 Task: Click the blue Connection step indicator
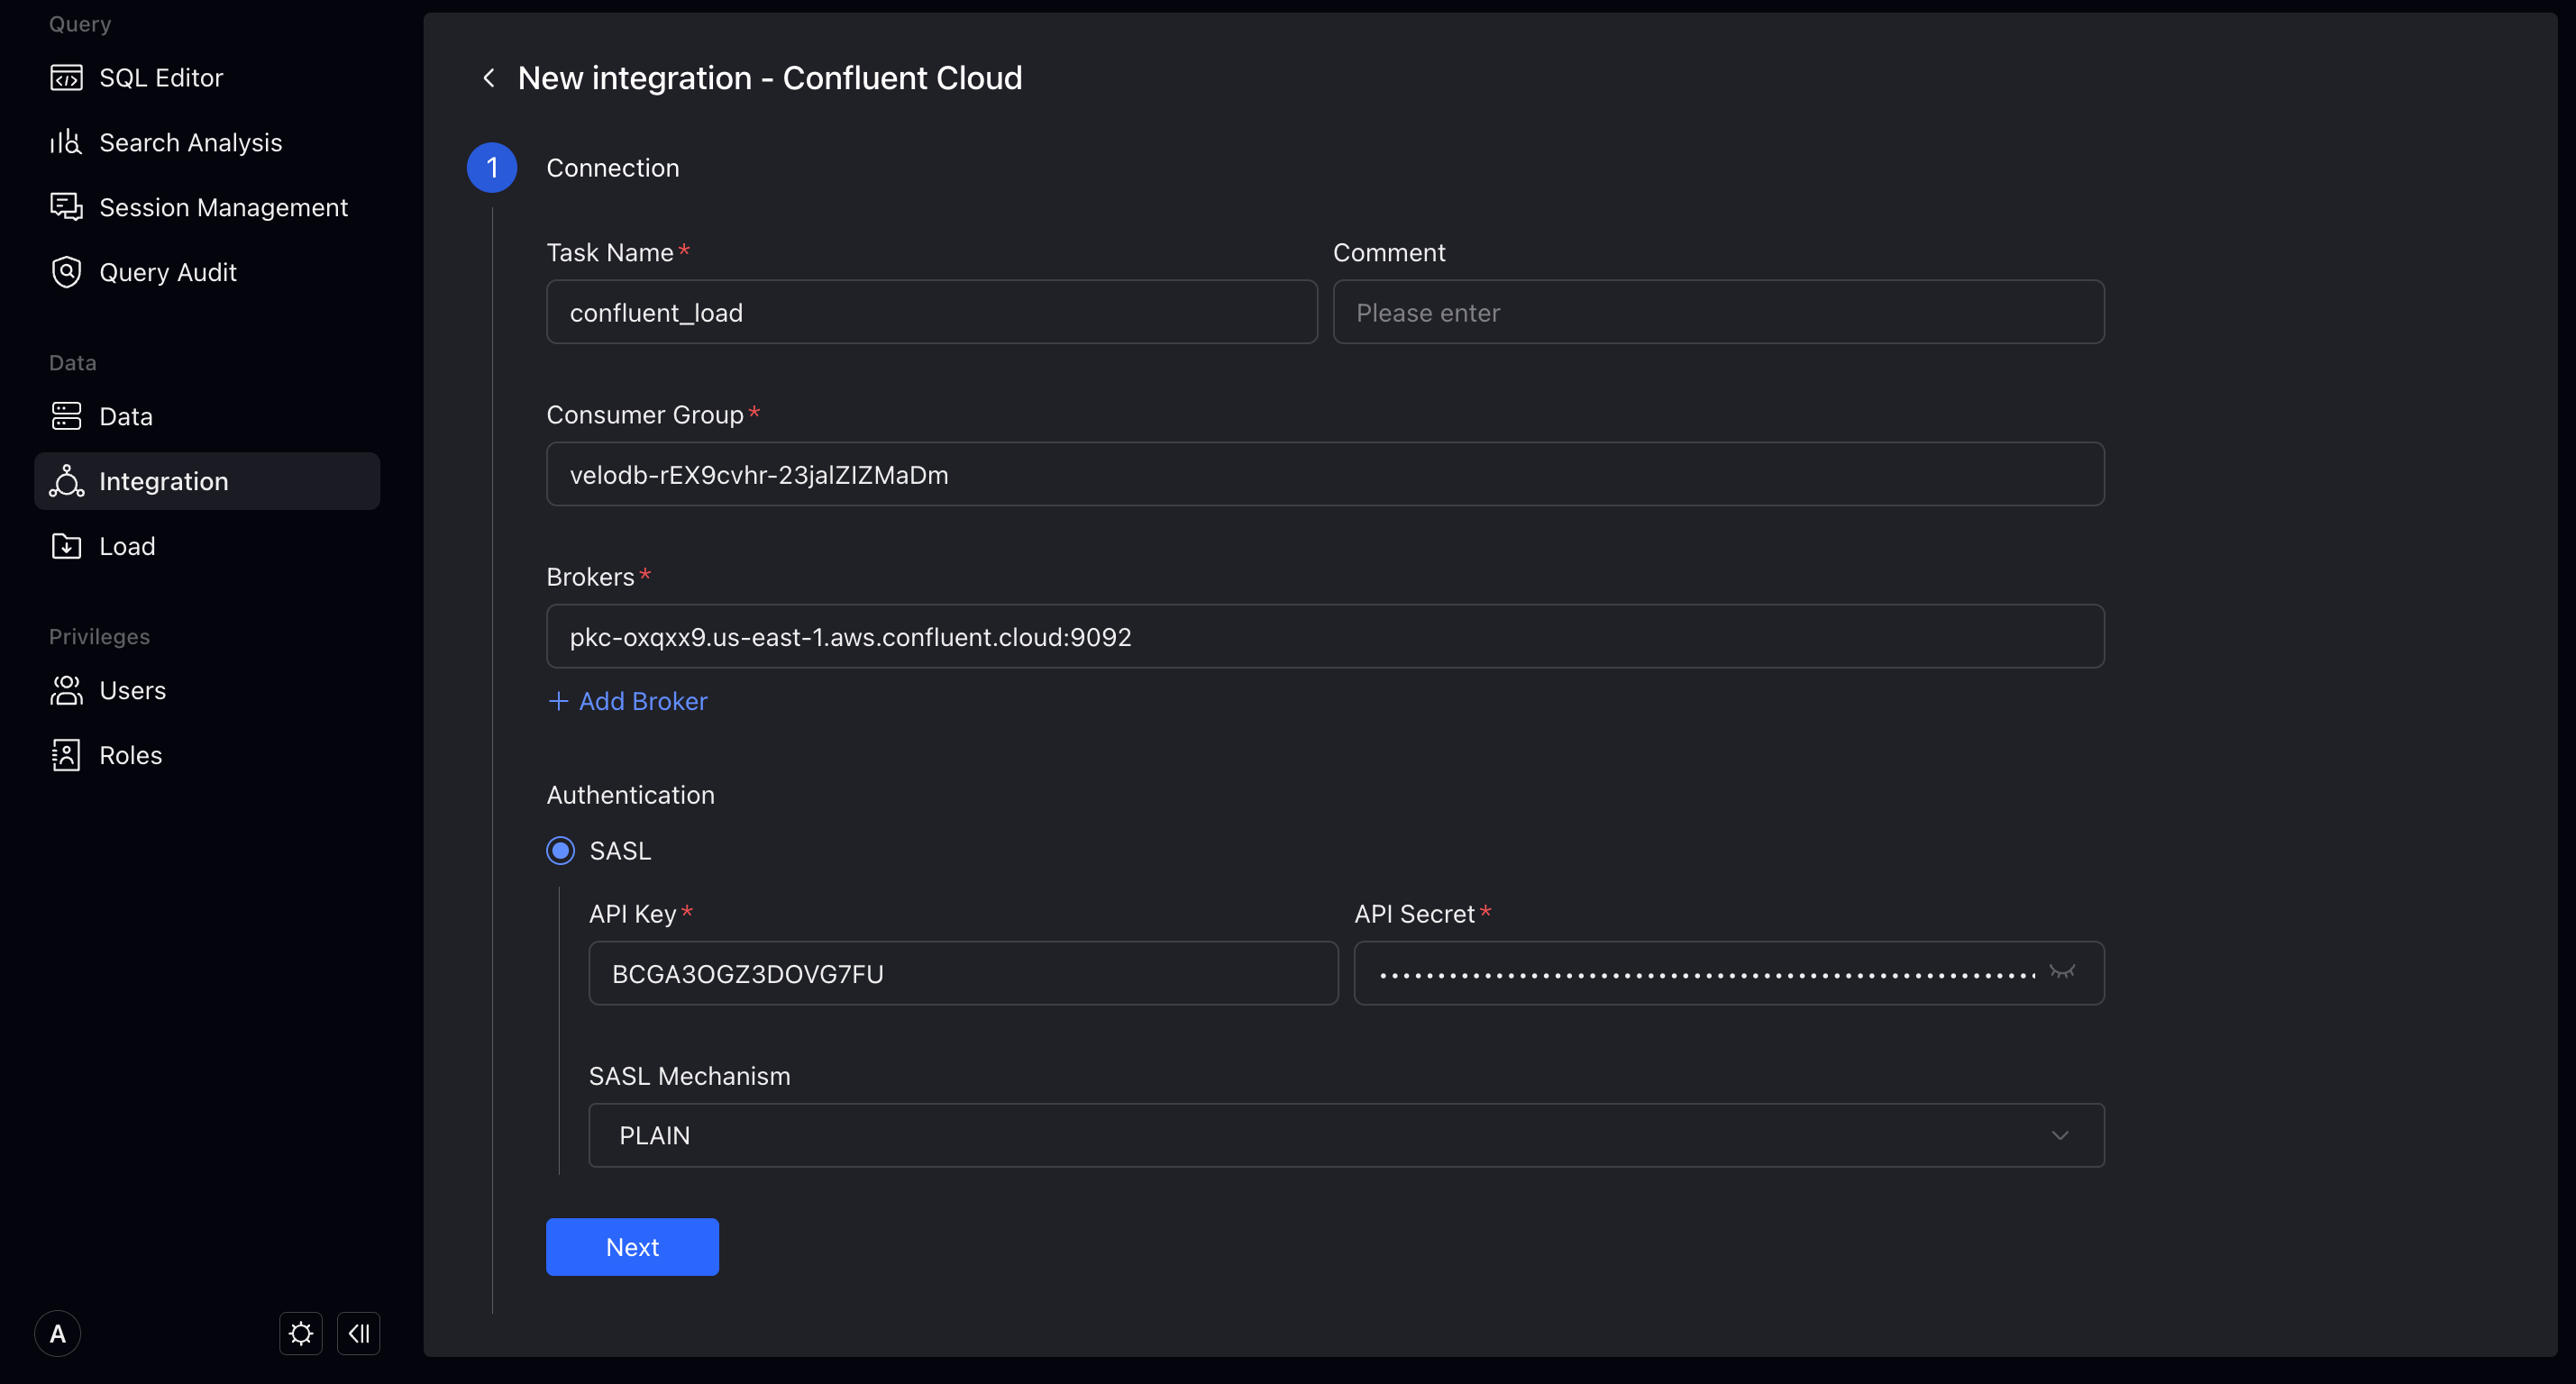pos(491,167)
